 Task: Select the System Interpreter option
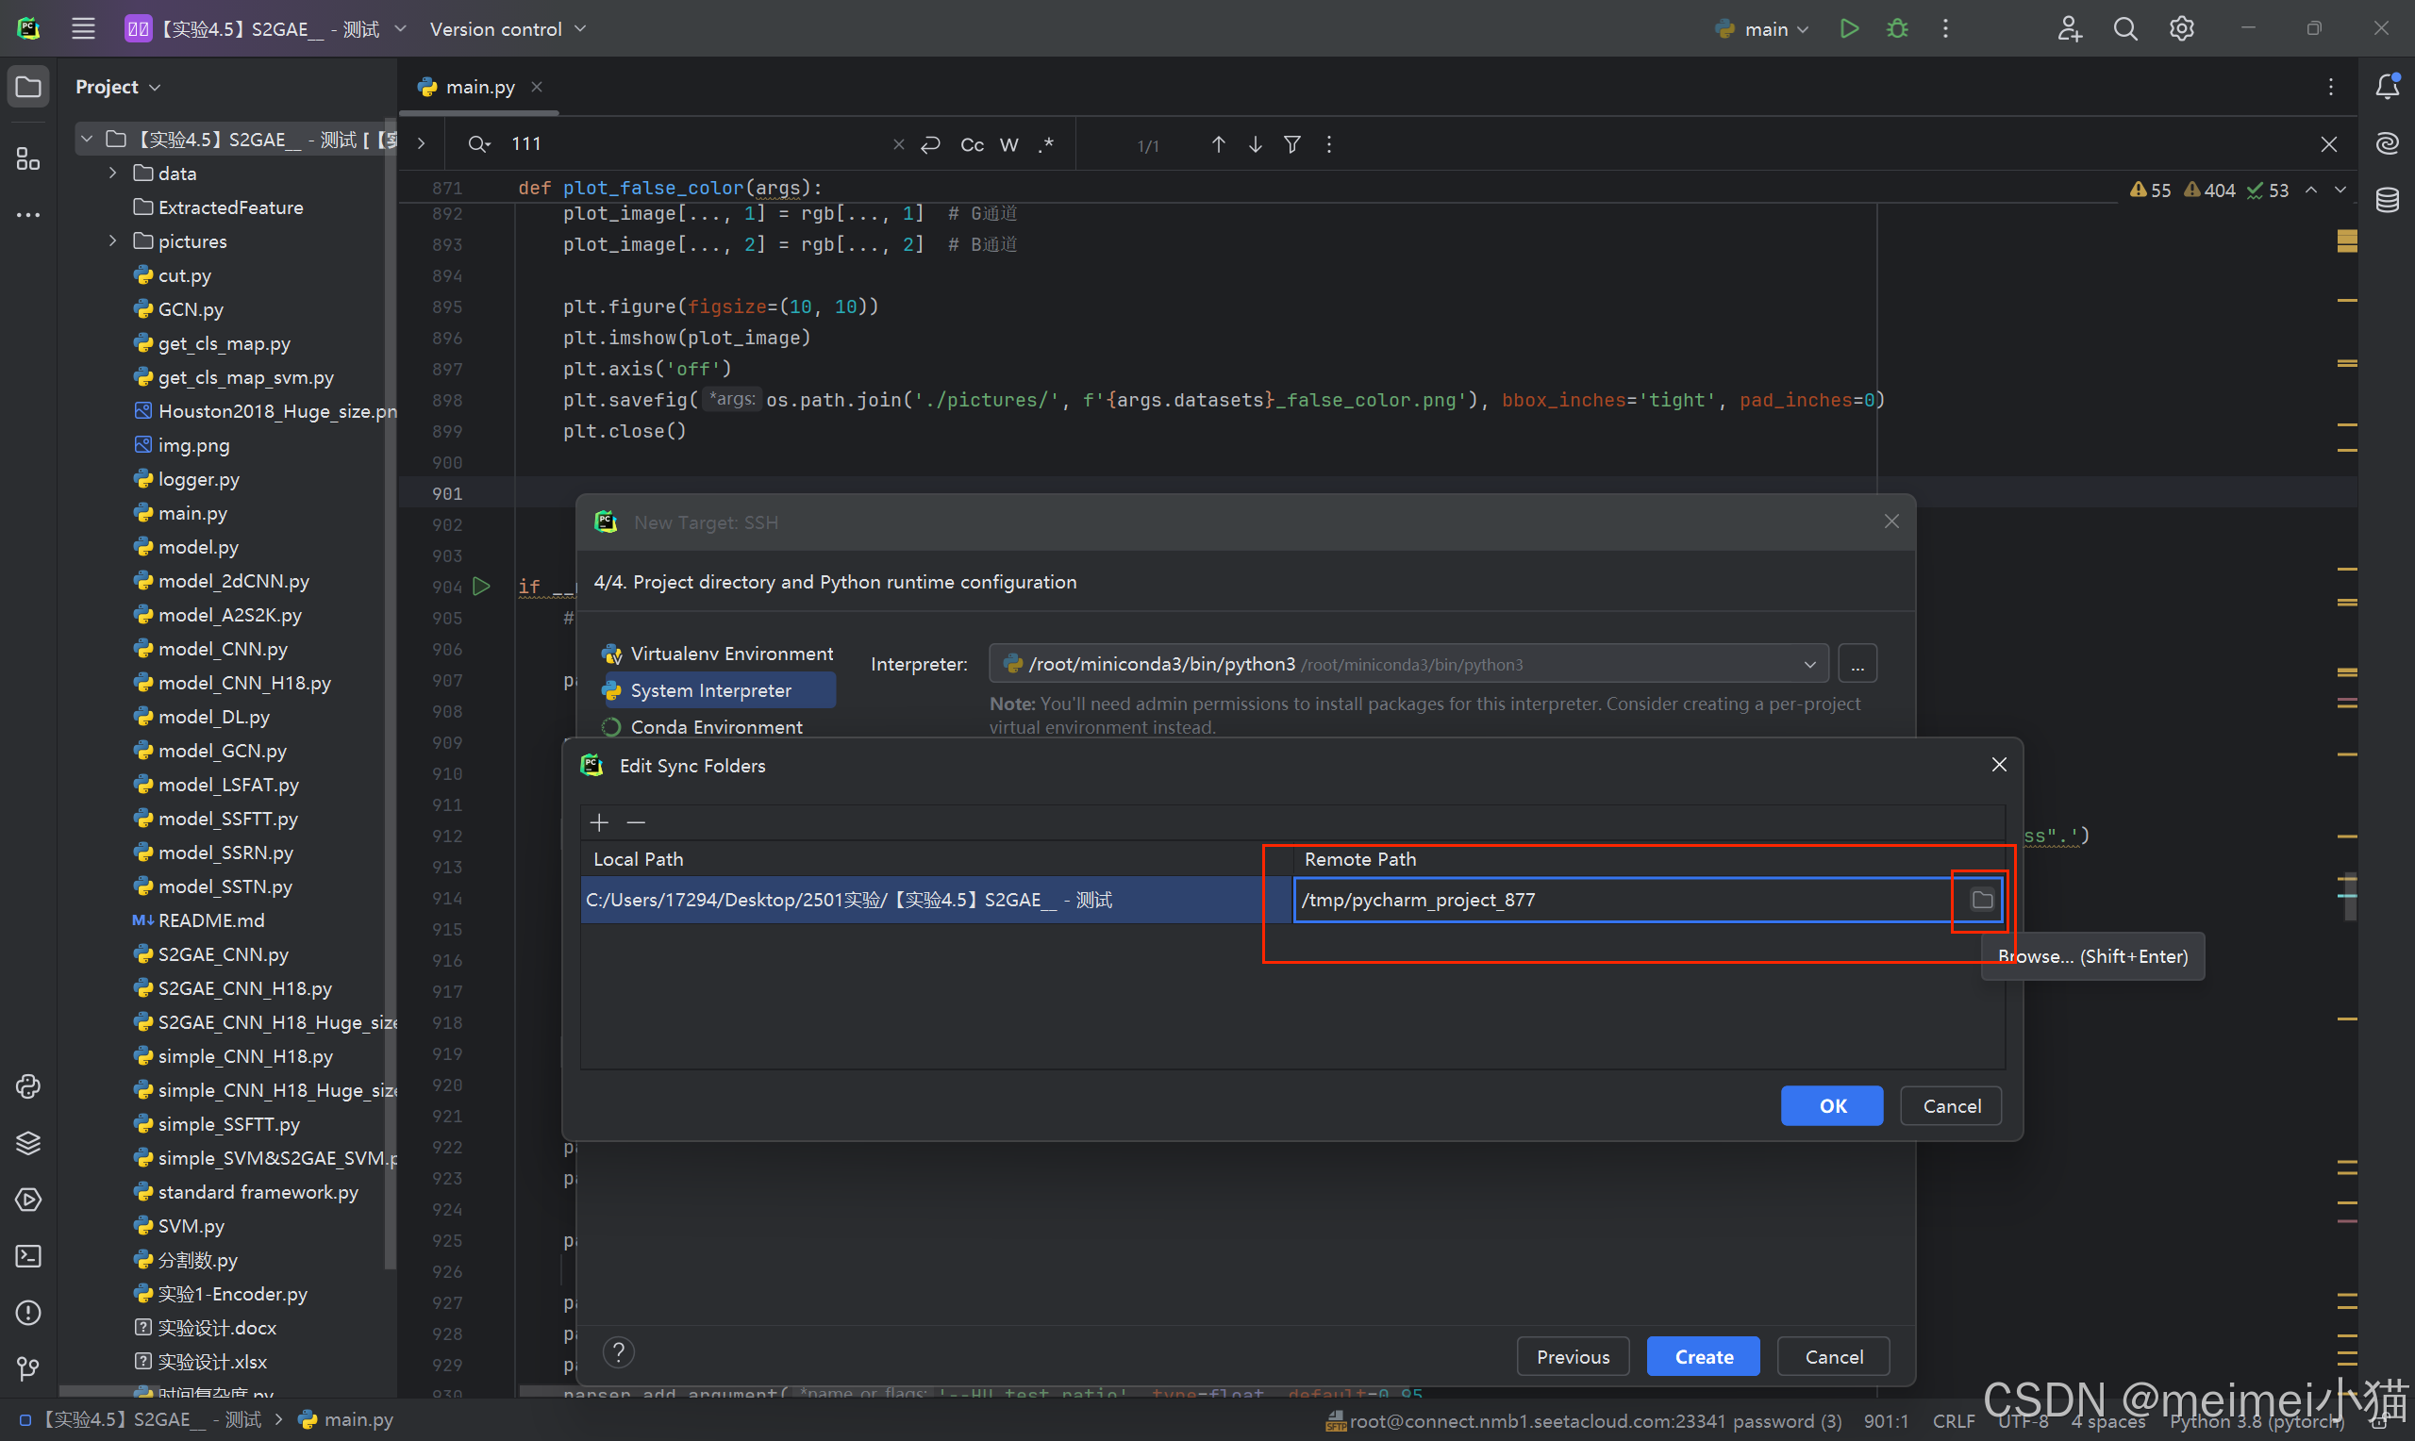tap(709, 690)
